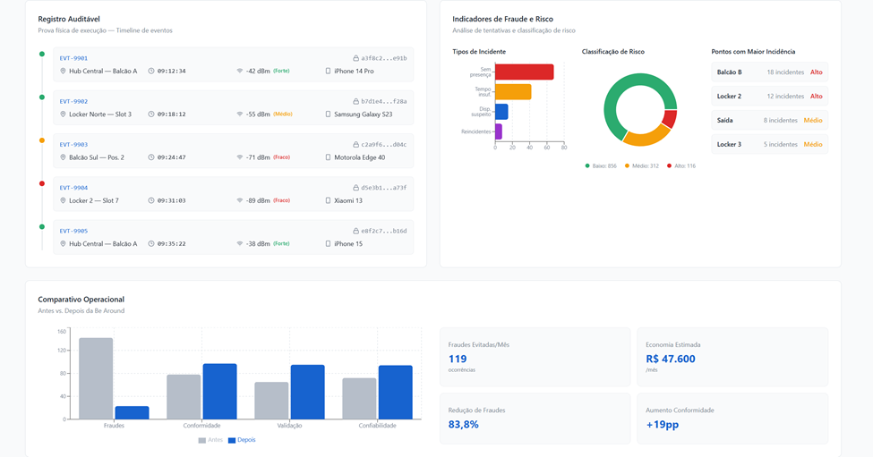Click the green timeline dot for EVT-9901
The image size is (873, 457).
click(x=42, y=54)
